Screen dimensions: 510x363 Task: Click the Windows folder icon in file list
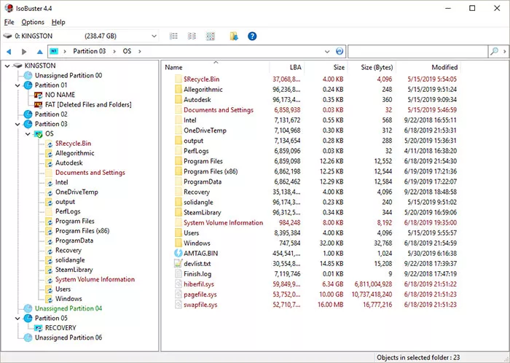click(178, 243)
